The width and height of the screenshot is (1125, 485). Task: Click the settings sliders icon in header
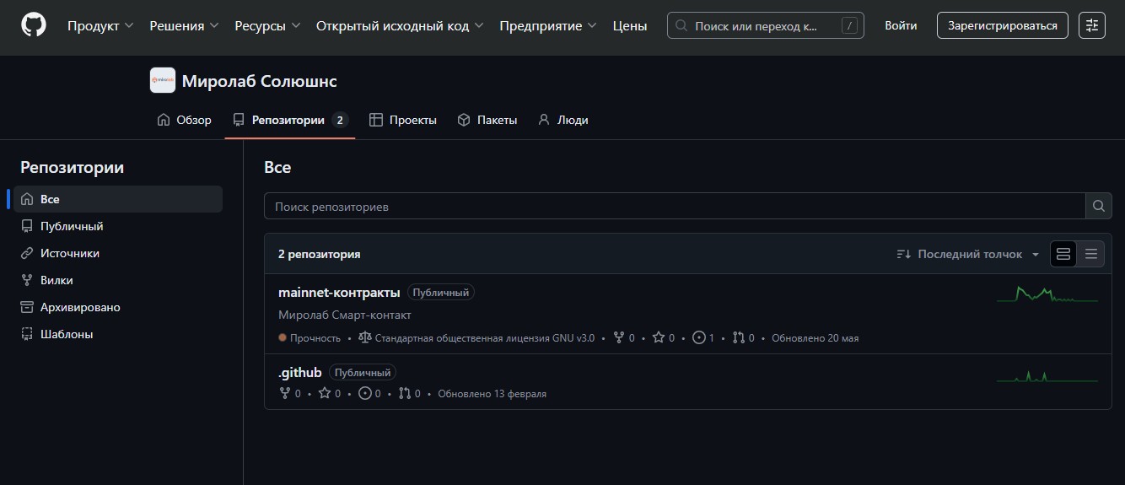pyautogui.click(x=1092, y=25)
